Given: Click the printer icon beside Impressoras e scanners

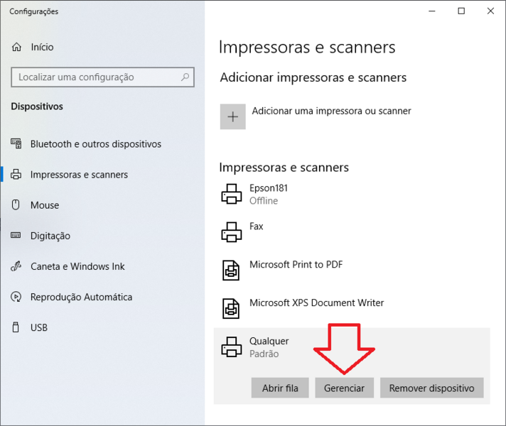Looking at the screenshot, I should (16, 174).
